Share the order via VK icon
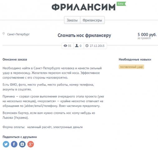Viewport: 158px width, 150px height. click(x=22, y=144)
